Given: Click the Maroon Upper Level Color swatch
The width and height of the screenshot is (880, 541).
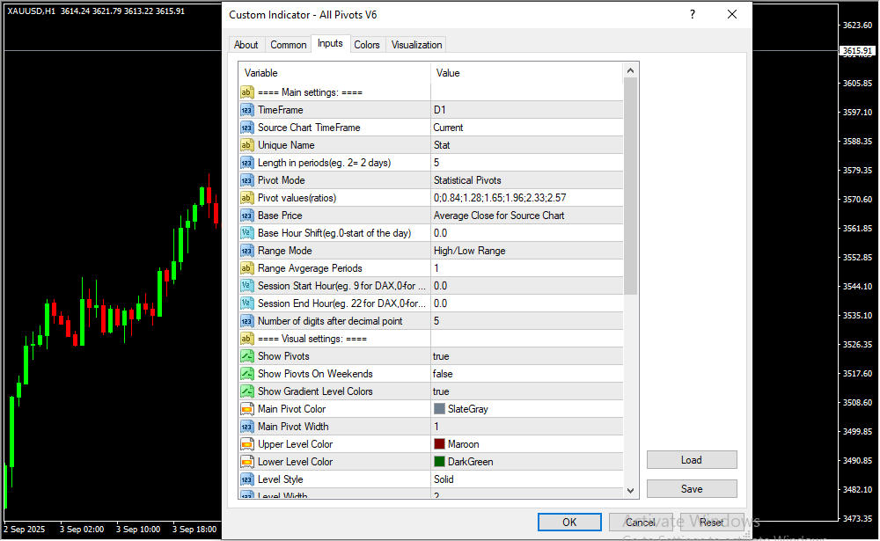Looking at the screenshot, I should [x=440, y=444].
